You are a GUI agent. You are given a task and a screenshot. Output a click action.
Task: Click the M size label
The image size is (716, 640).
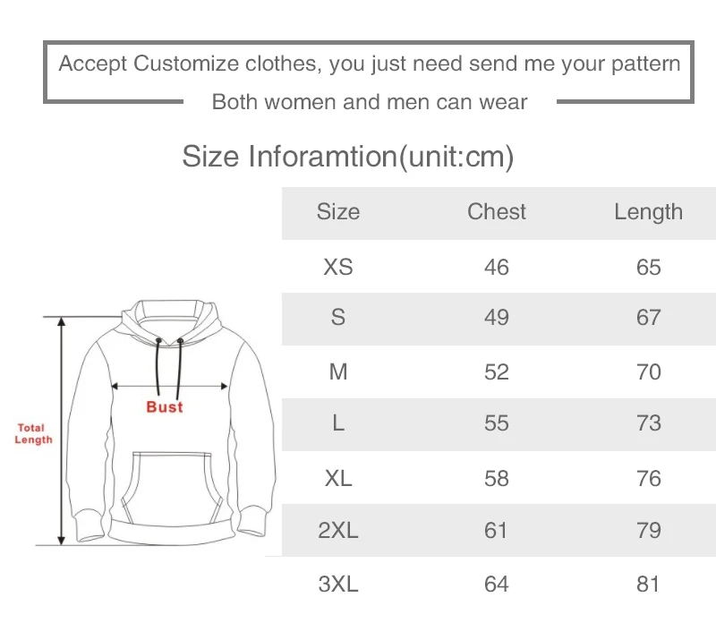(x=338, y=371)
